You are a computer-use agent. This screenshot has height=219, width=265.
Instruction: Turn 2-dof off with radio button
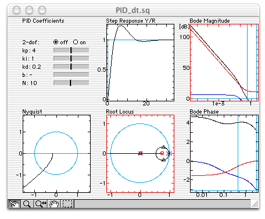click(56, 42)
